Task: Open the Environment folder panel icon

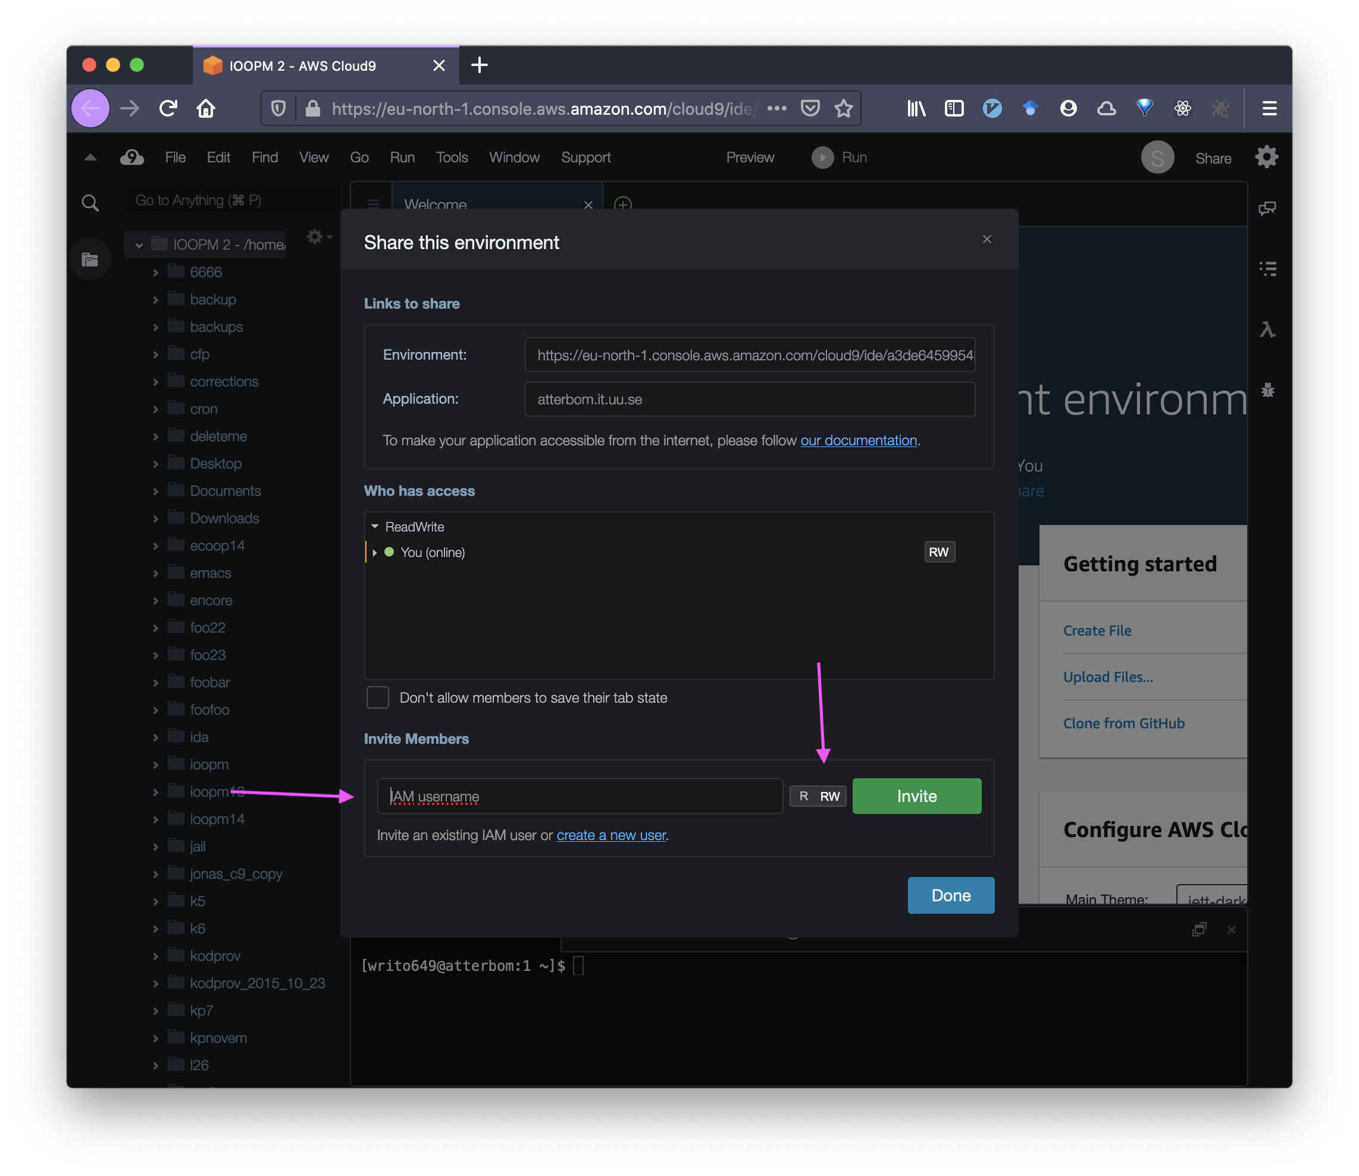Action: coord(90,260)
